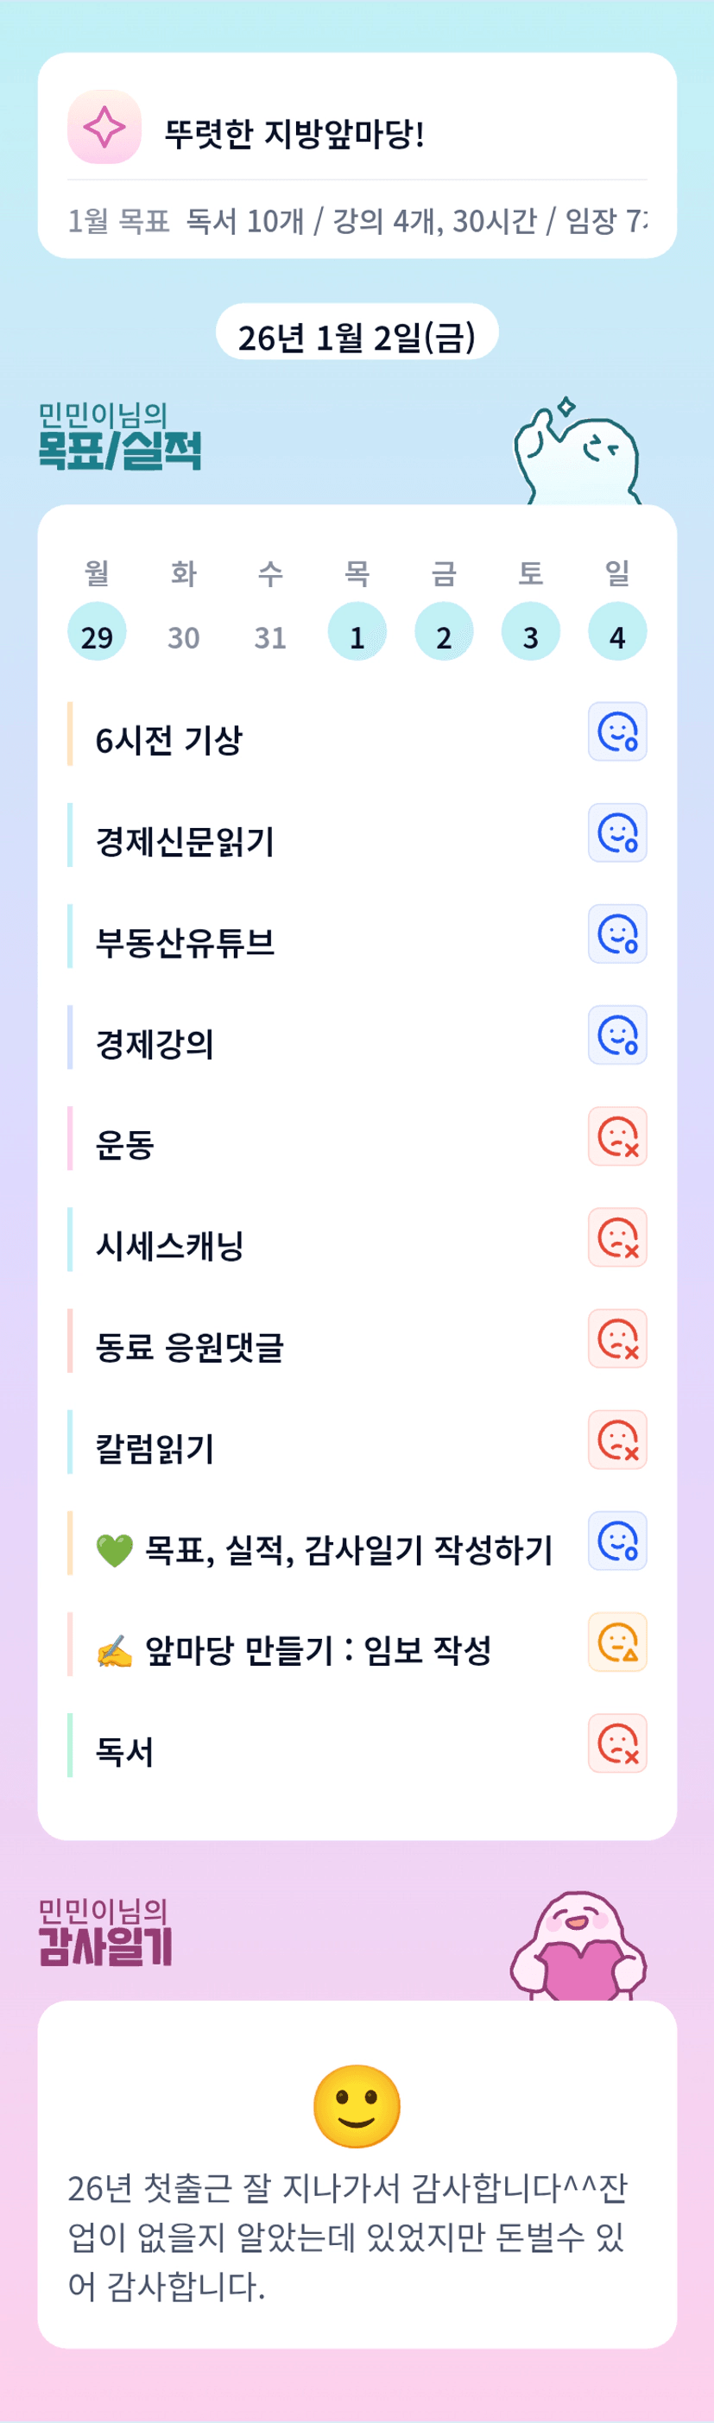Toggle the status face for 동료 응원댓글
This screenshot has width=714, height=2423.
(x=617, y=1338)
